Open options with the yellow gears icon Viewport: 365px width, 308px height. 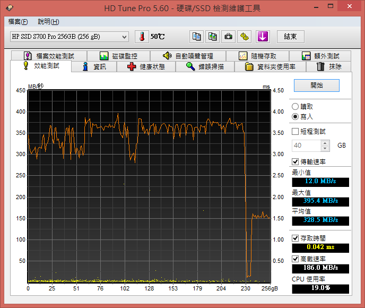pyautogui.click(x=244, y=37)
